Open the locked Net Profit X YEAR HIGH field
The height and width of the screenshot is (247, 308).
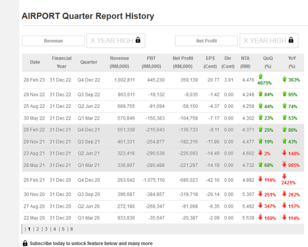[x=269, y=41]
